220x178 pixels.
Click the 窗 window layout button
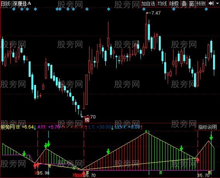point(192,3)
